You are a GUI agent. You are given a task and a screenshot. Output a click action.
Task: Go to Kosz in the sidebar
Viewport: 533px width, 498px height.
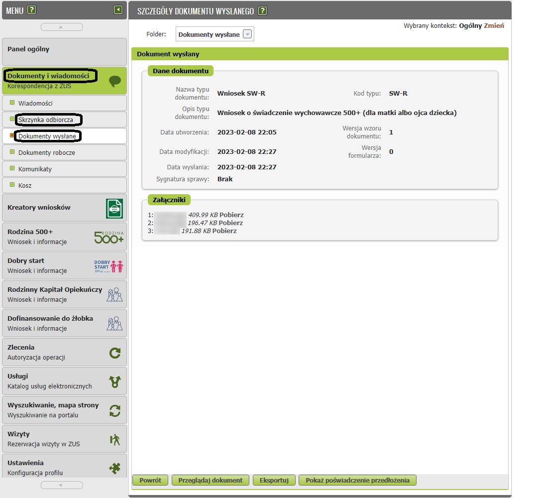pyautogui.click(x=25, y=186)
